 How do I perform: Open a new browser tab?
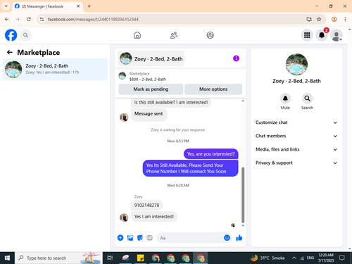click(89, 6)
